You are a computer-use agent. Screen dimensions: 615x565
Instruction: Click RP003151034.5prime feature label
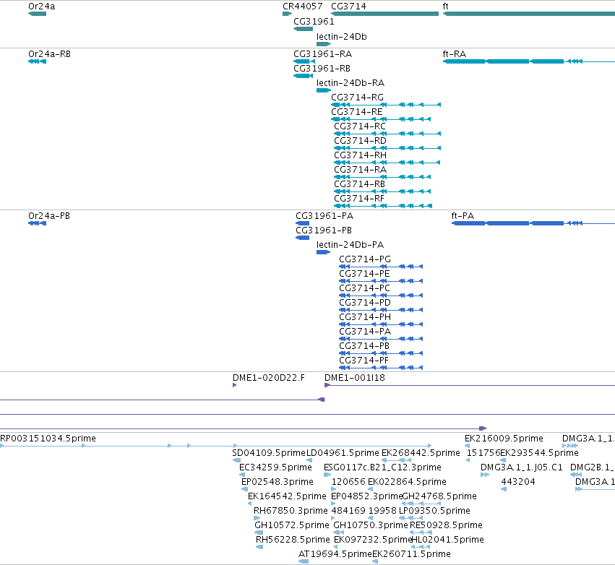pos(48,439)
